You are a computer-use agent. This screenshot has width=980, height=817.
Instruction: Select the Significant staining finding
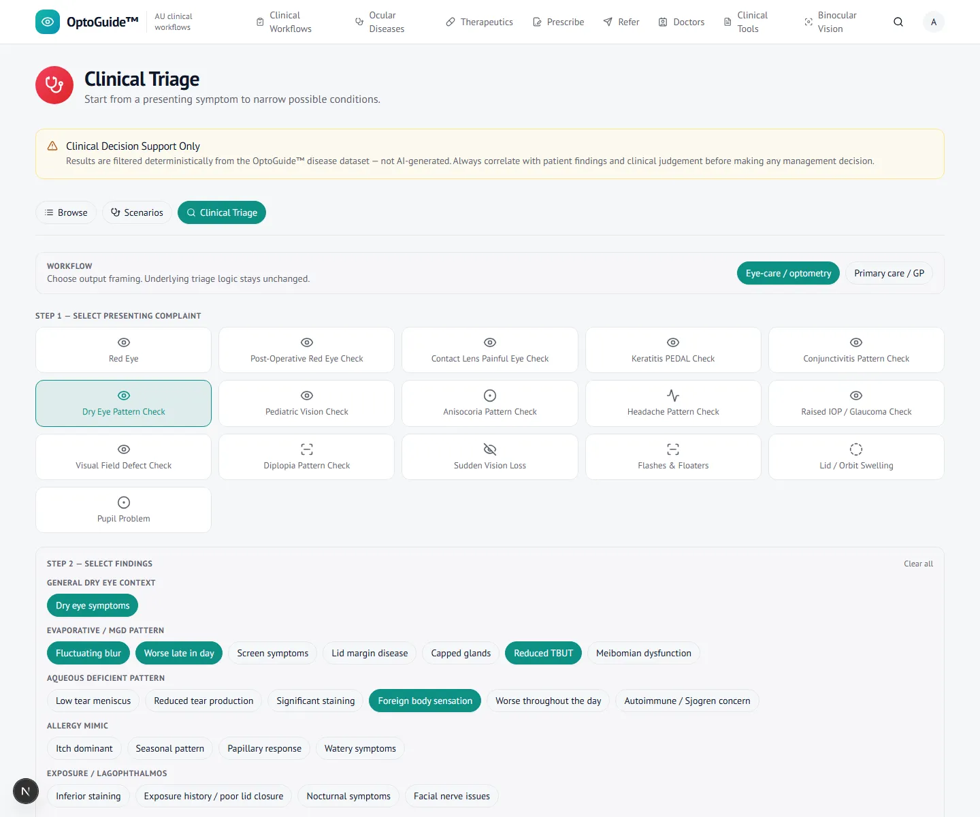[x=316, y=701]
